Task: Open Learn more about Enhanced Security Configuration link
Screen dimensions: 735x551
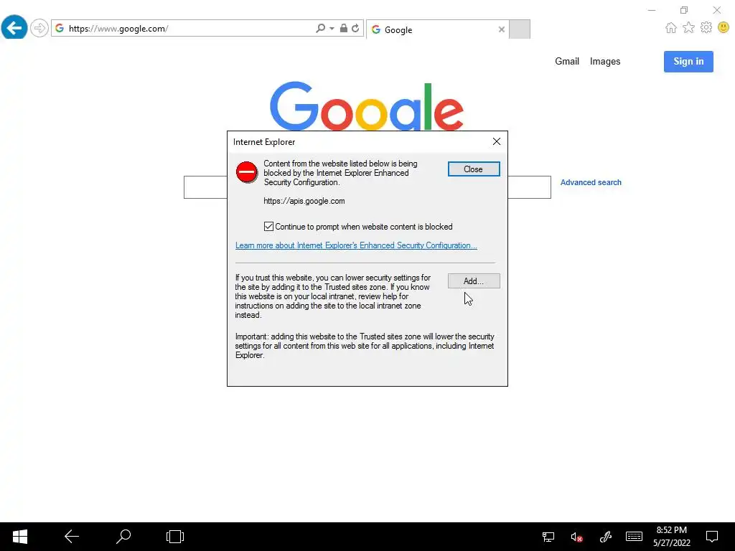Action: [x=356, y=245]
